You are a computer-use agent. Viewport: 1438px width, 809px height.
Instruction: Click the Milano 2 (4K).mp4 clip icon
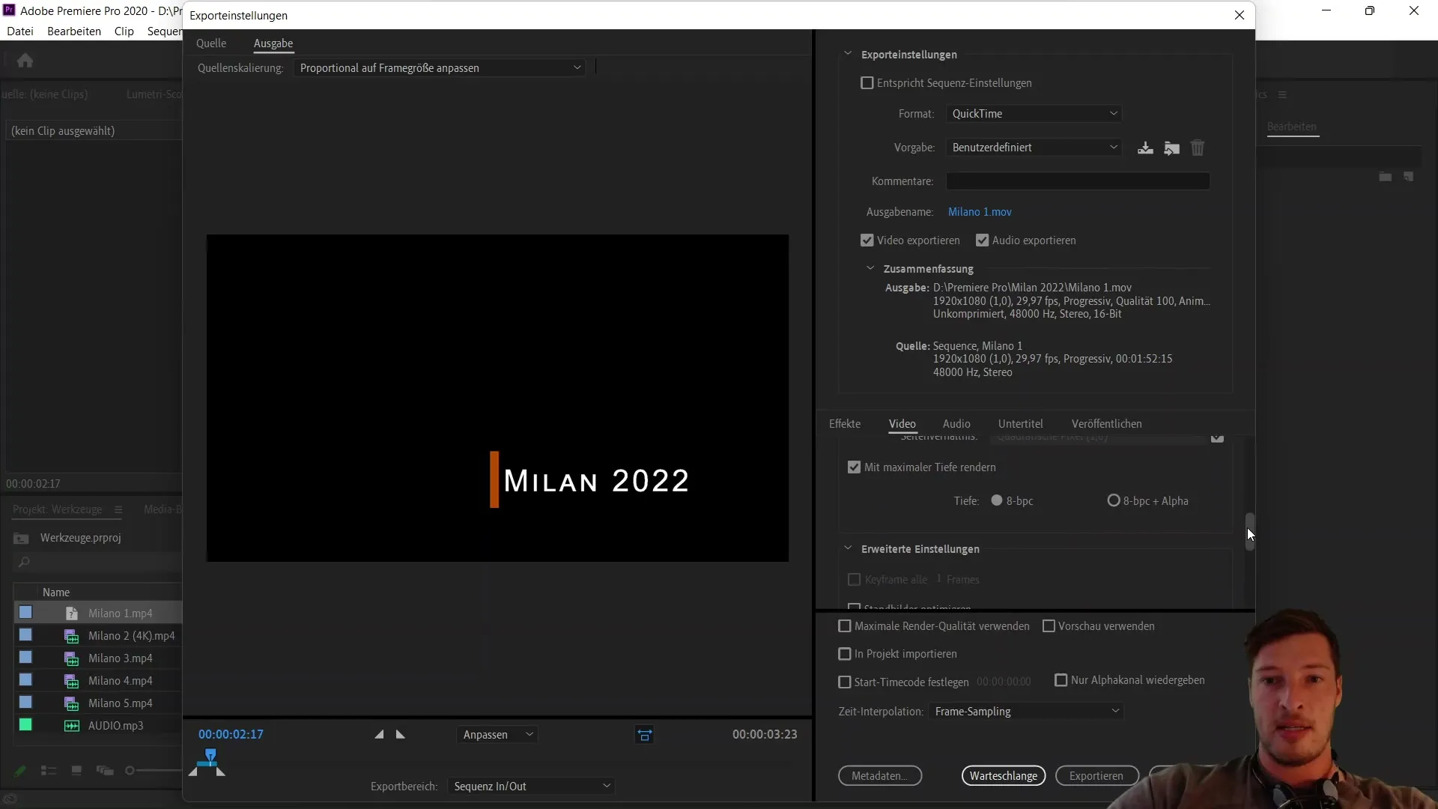(x=72, y=636)
